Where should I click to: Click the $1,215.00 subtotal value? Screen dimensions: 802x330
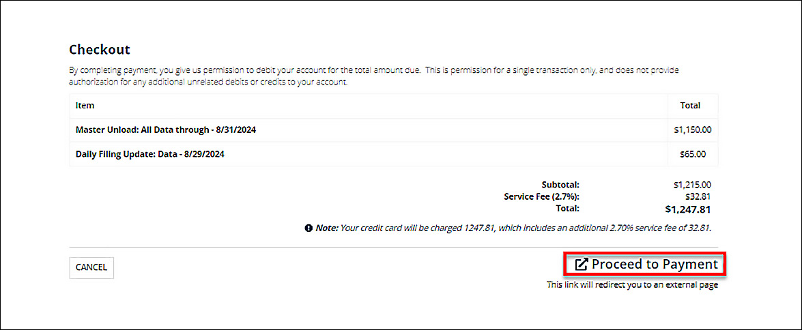coord(693,185)
